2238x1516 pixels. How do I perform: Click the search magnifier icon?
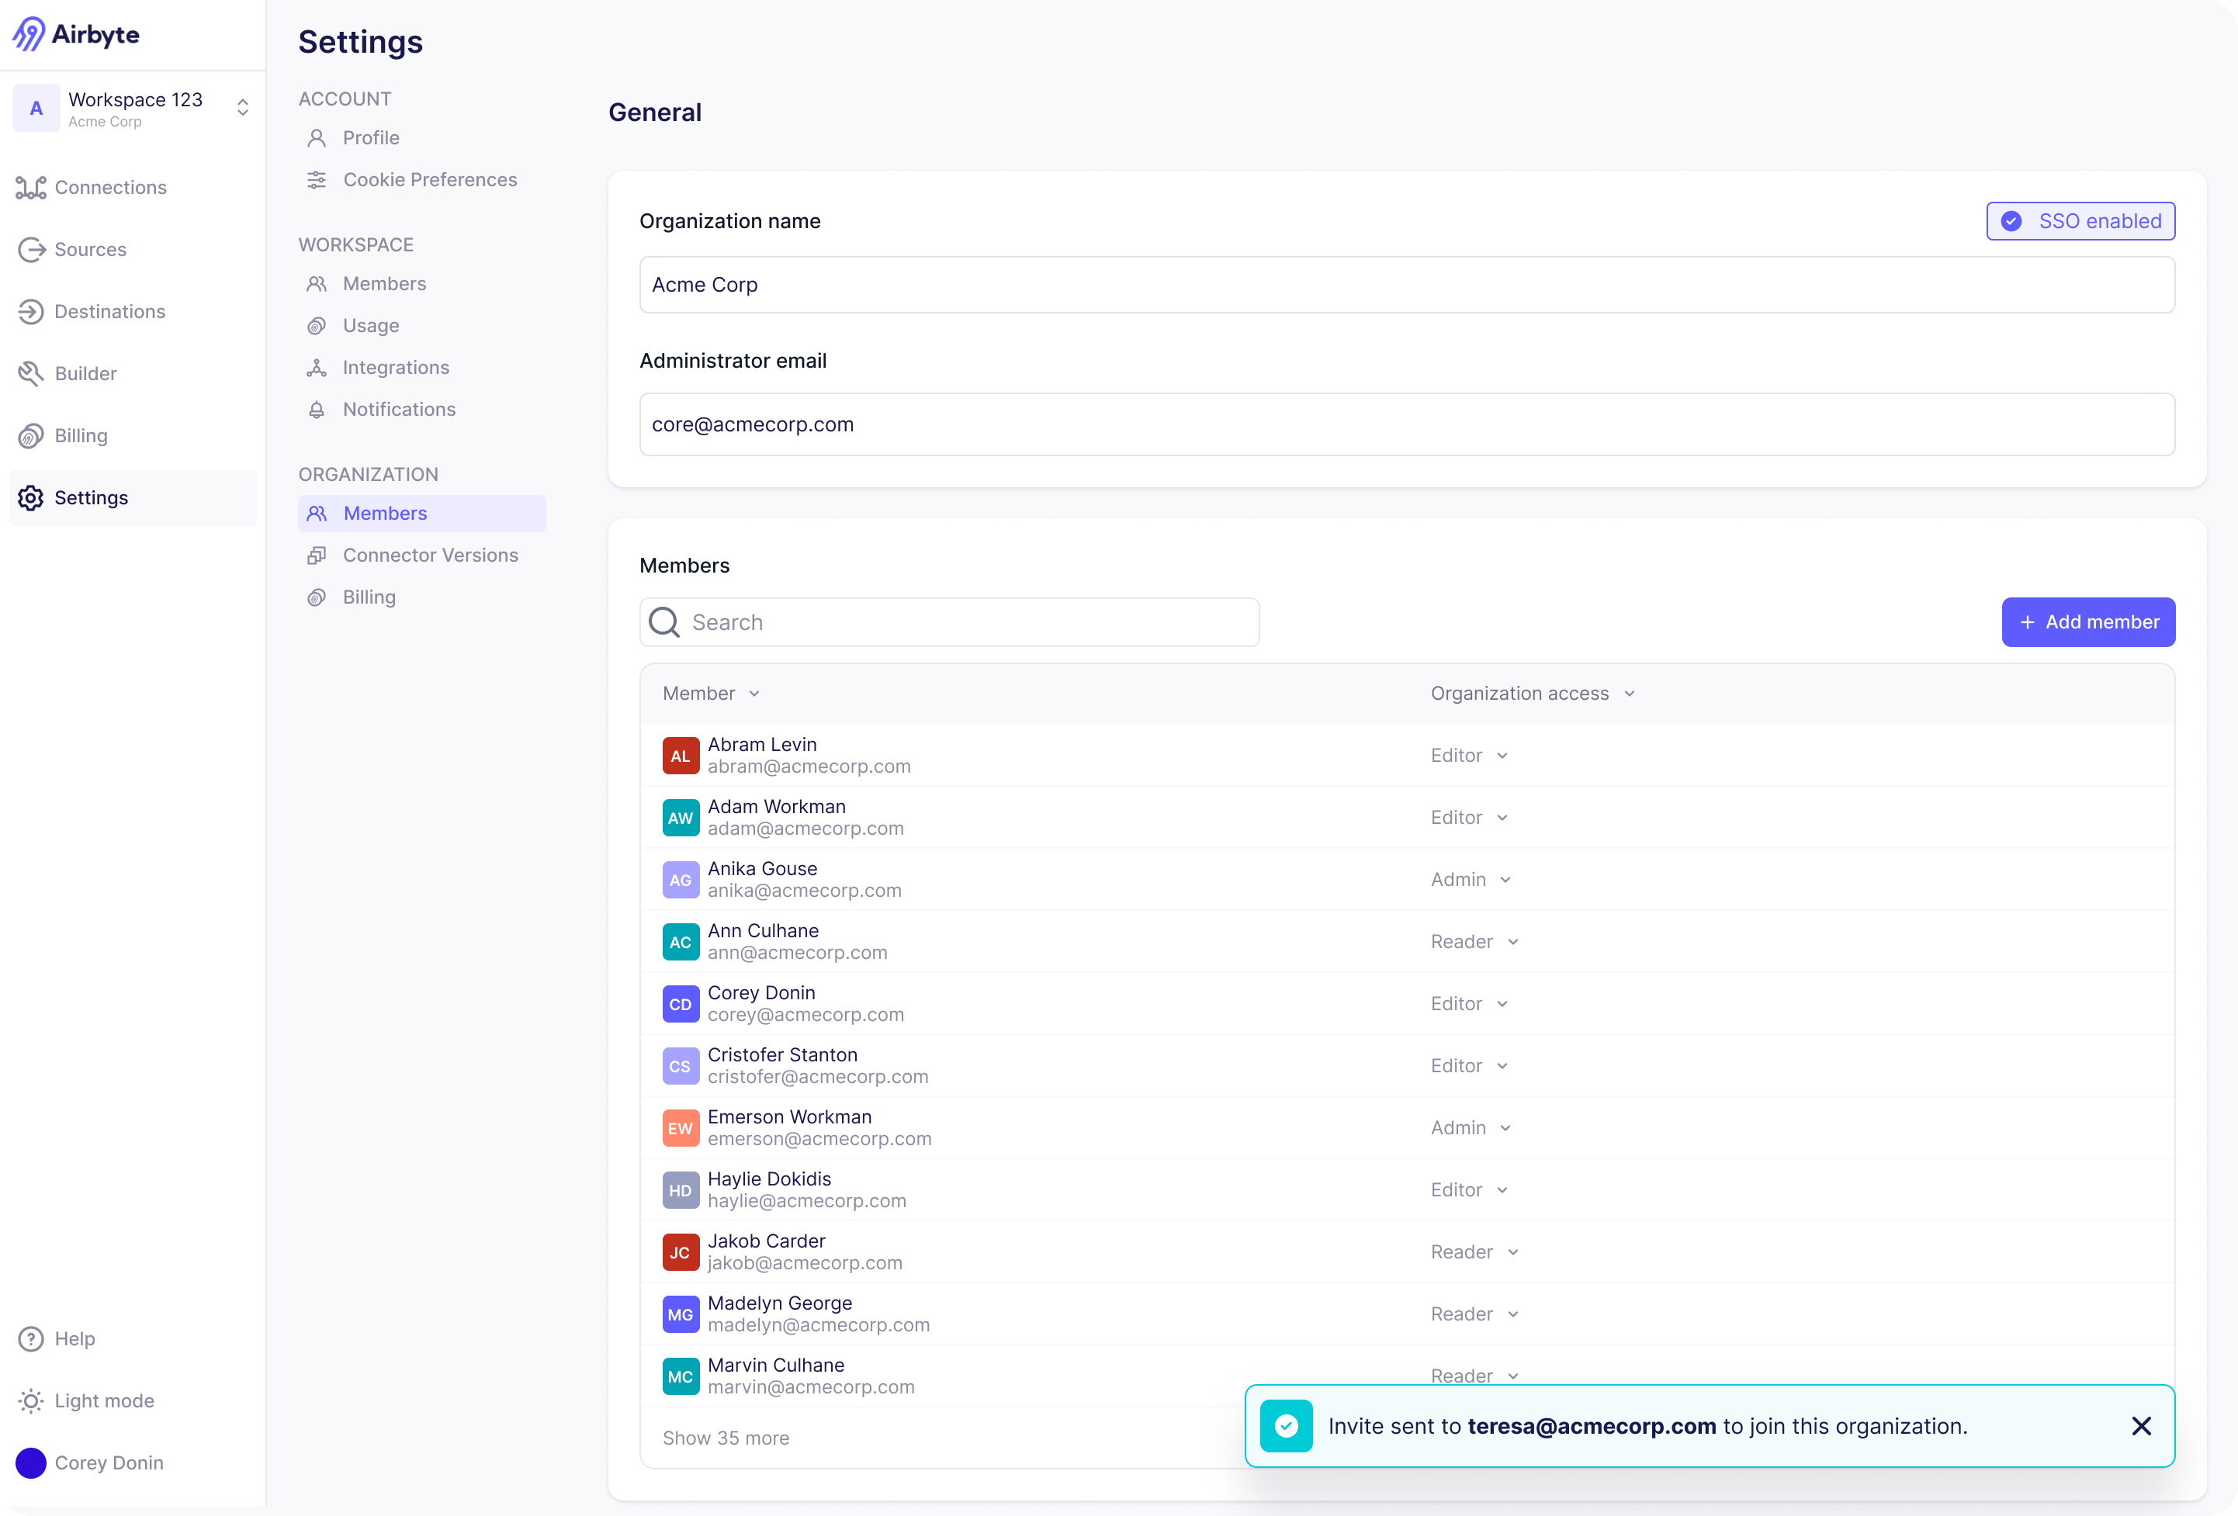663,623
